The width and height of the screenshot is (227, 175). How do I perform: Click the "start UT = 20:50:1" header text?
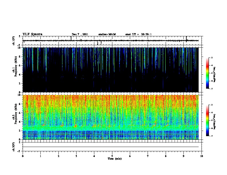point(138,34)
